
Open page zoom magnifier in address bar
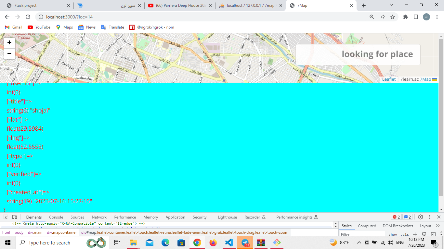pyautogui.click(x=372, y=17)
